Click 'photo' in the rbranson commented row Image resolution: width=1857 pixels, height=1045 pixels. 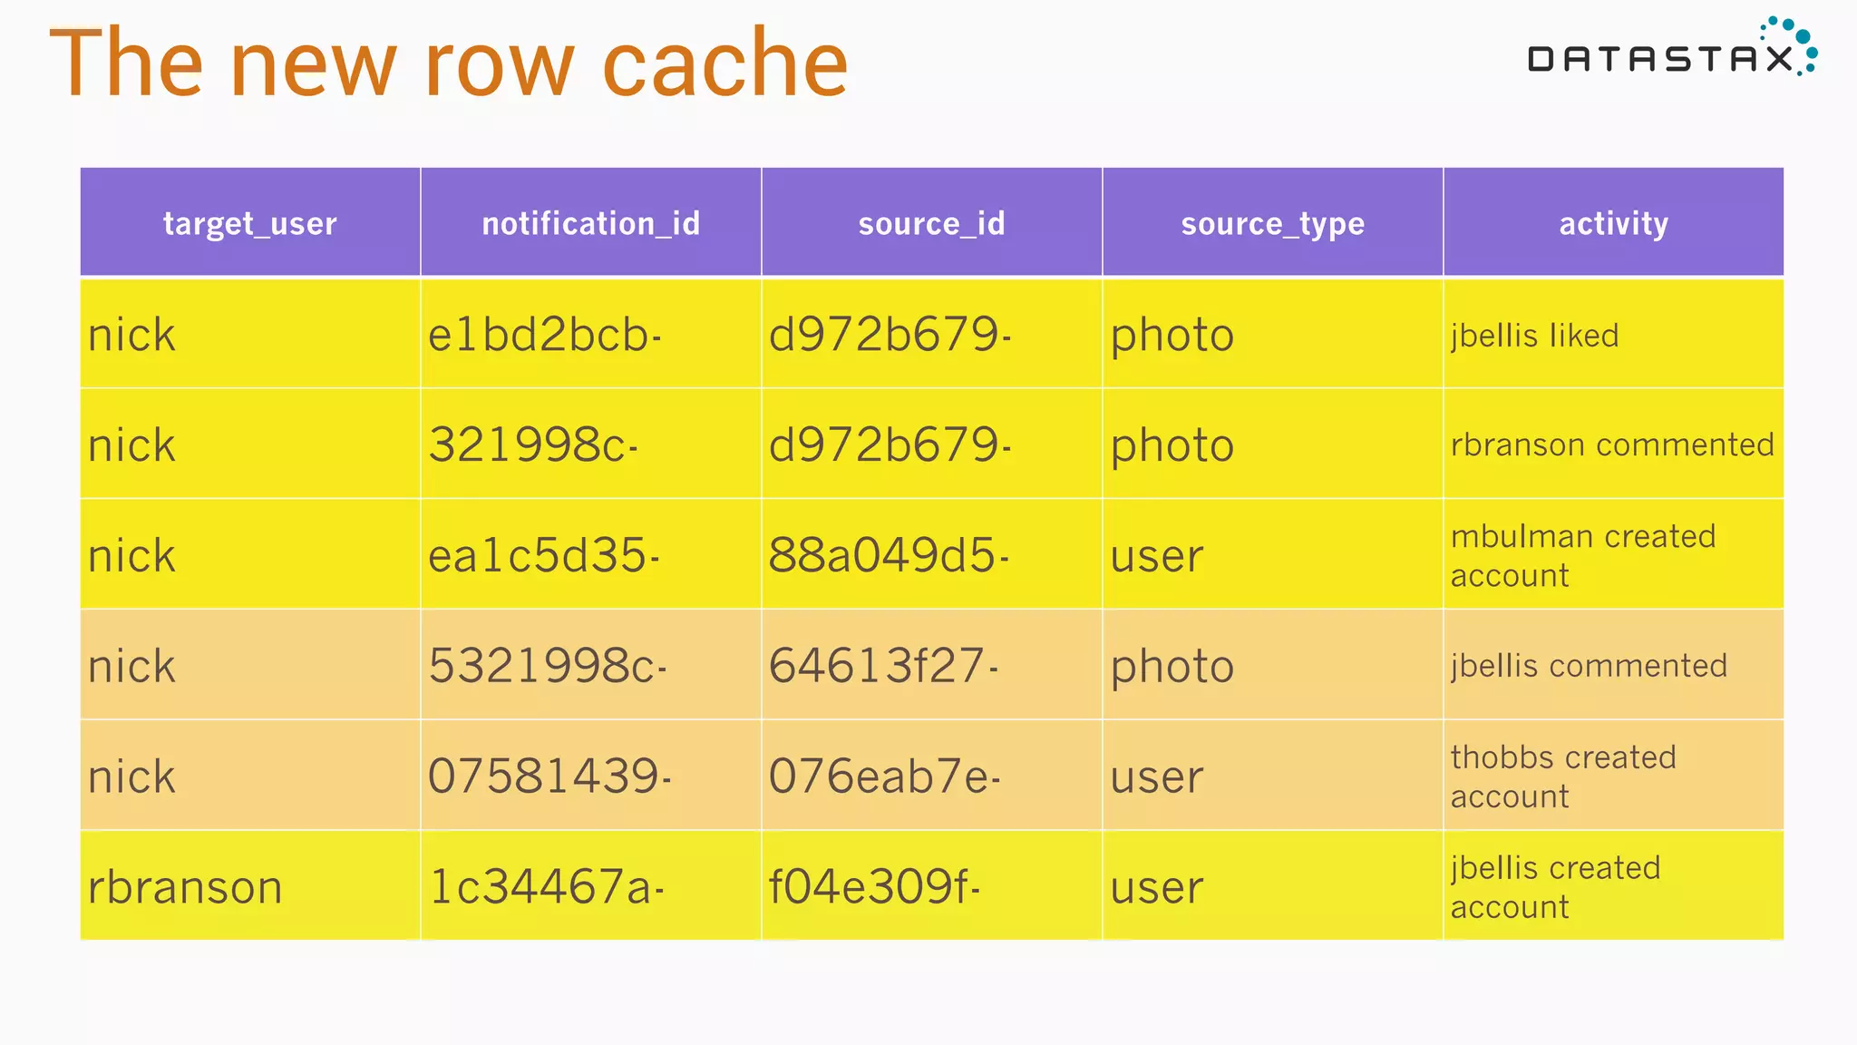coord(1172,447)
